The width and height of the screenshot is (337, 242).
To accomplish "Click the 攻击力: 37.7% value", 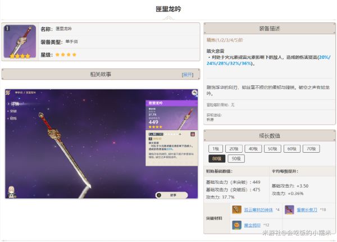I will tap(220, 197).
